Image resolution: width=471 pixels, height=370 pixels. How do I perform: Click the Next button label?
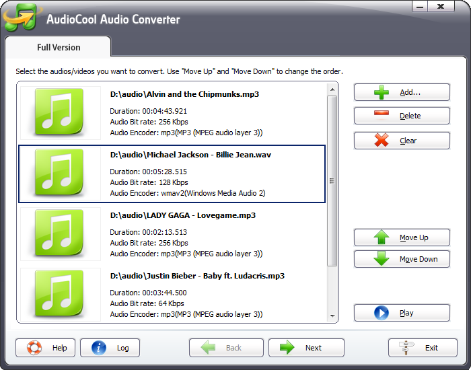pyautogui.click(x=314, y=348)
